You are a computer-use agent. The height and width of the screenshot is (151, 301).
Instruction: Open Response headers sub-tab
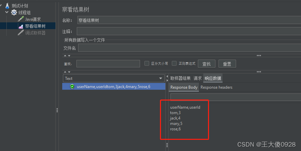pos(216,87)
